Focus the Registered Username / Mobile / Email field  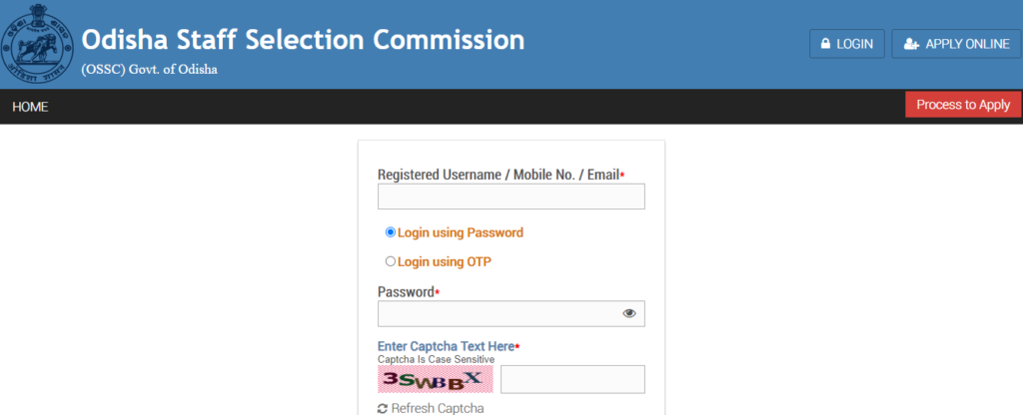[511, 197]
